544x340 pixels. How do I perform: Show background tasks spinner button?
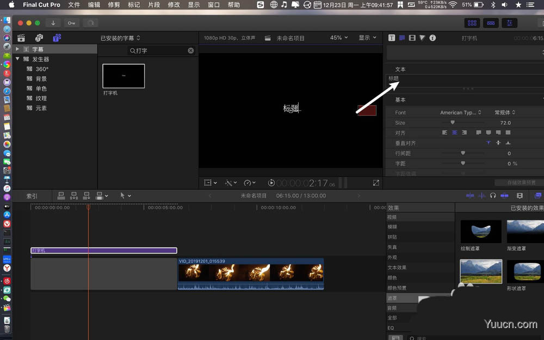[x=90, y=23]
